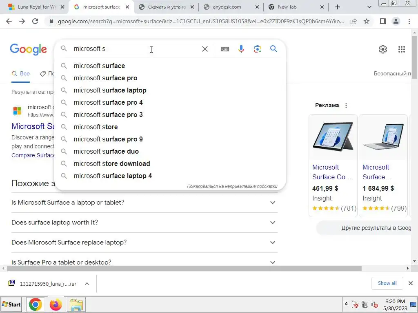Bookmark this page with the star icon
The image size is (418, 313).
click(367, 21)
